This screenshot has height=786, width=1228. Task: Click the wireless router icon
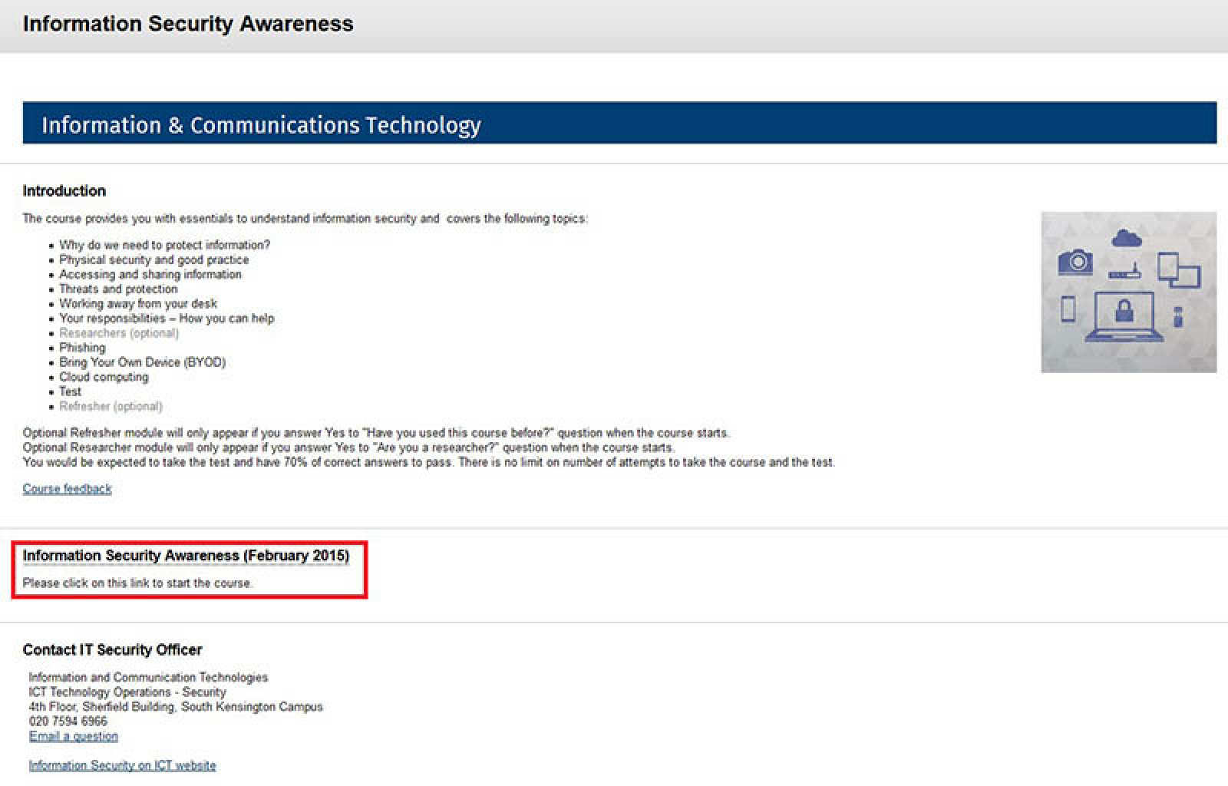tap(1124, 272)
